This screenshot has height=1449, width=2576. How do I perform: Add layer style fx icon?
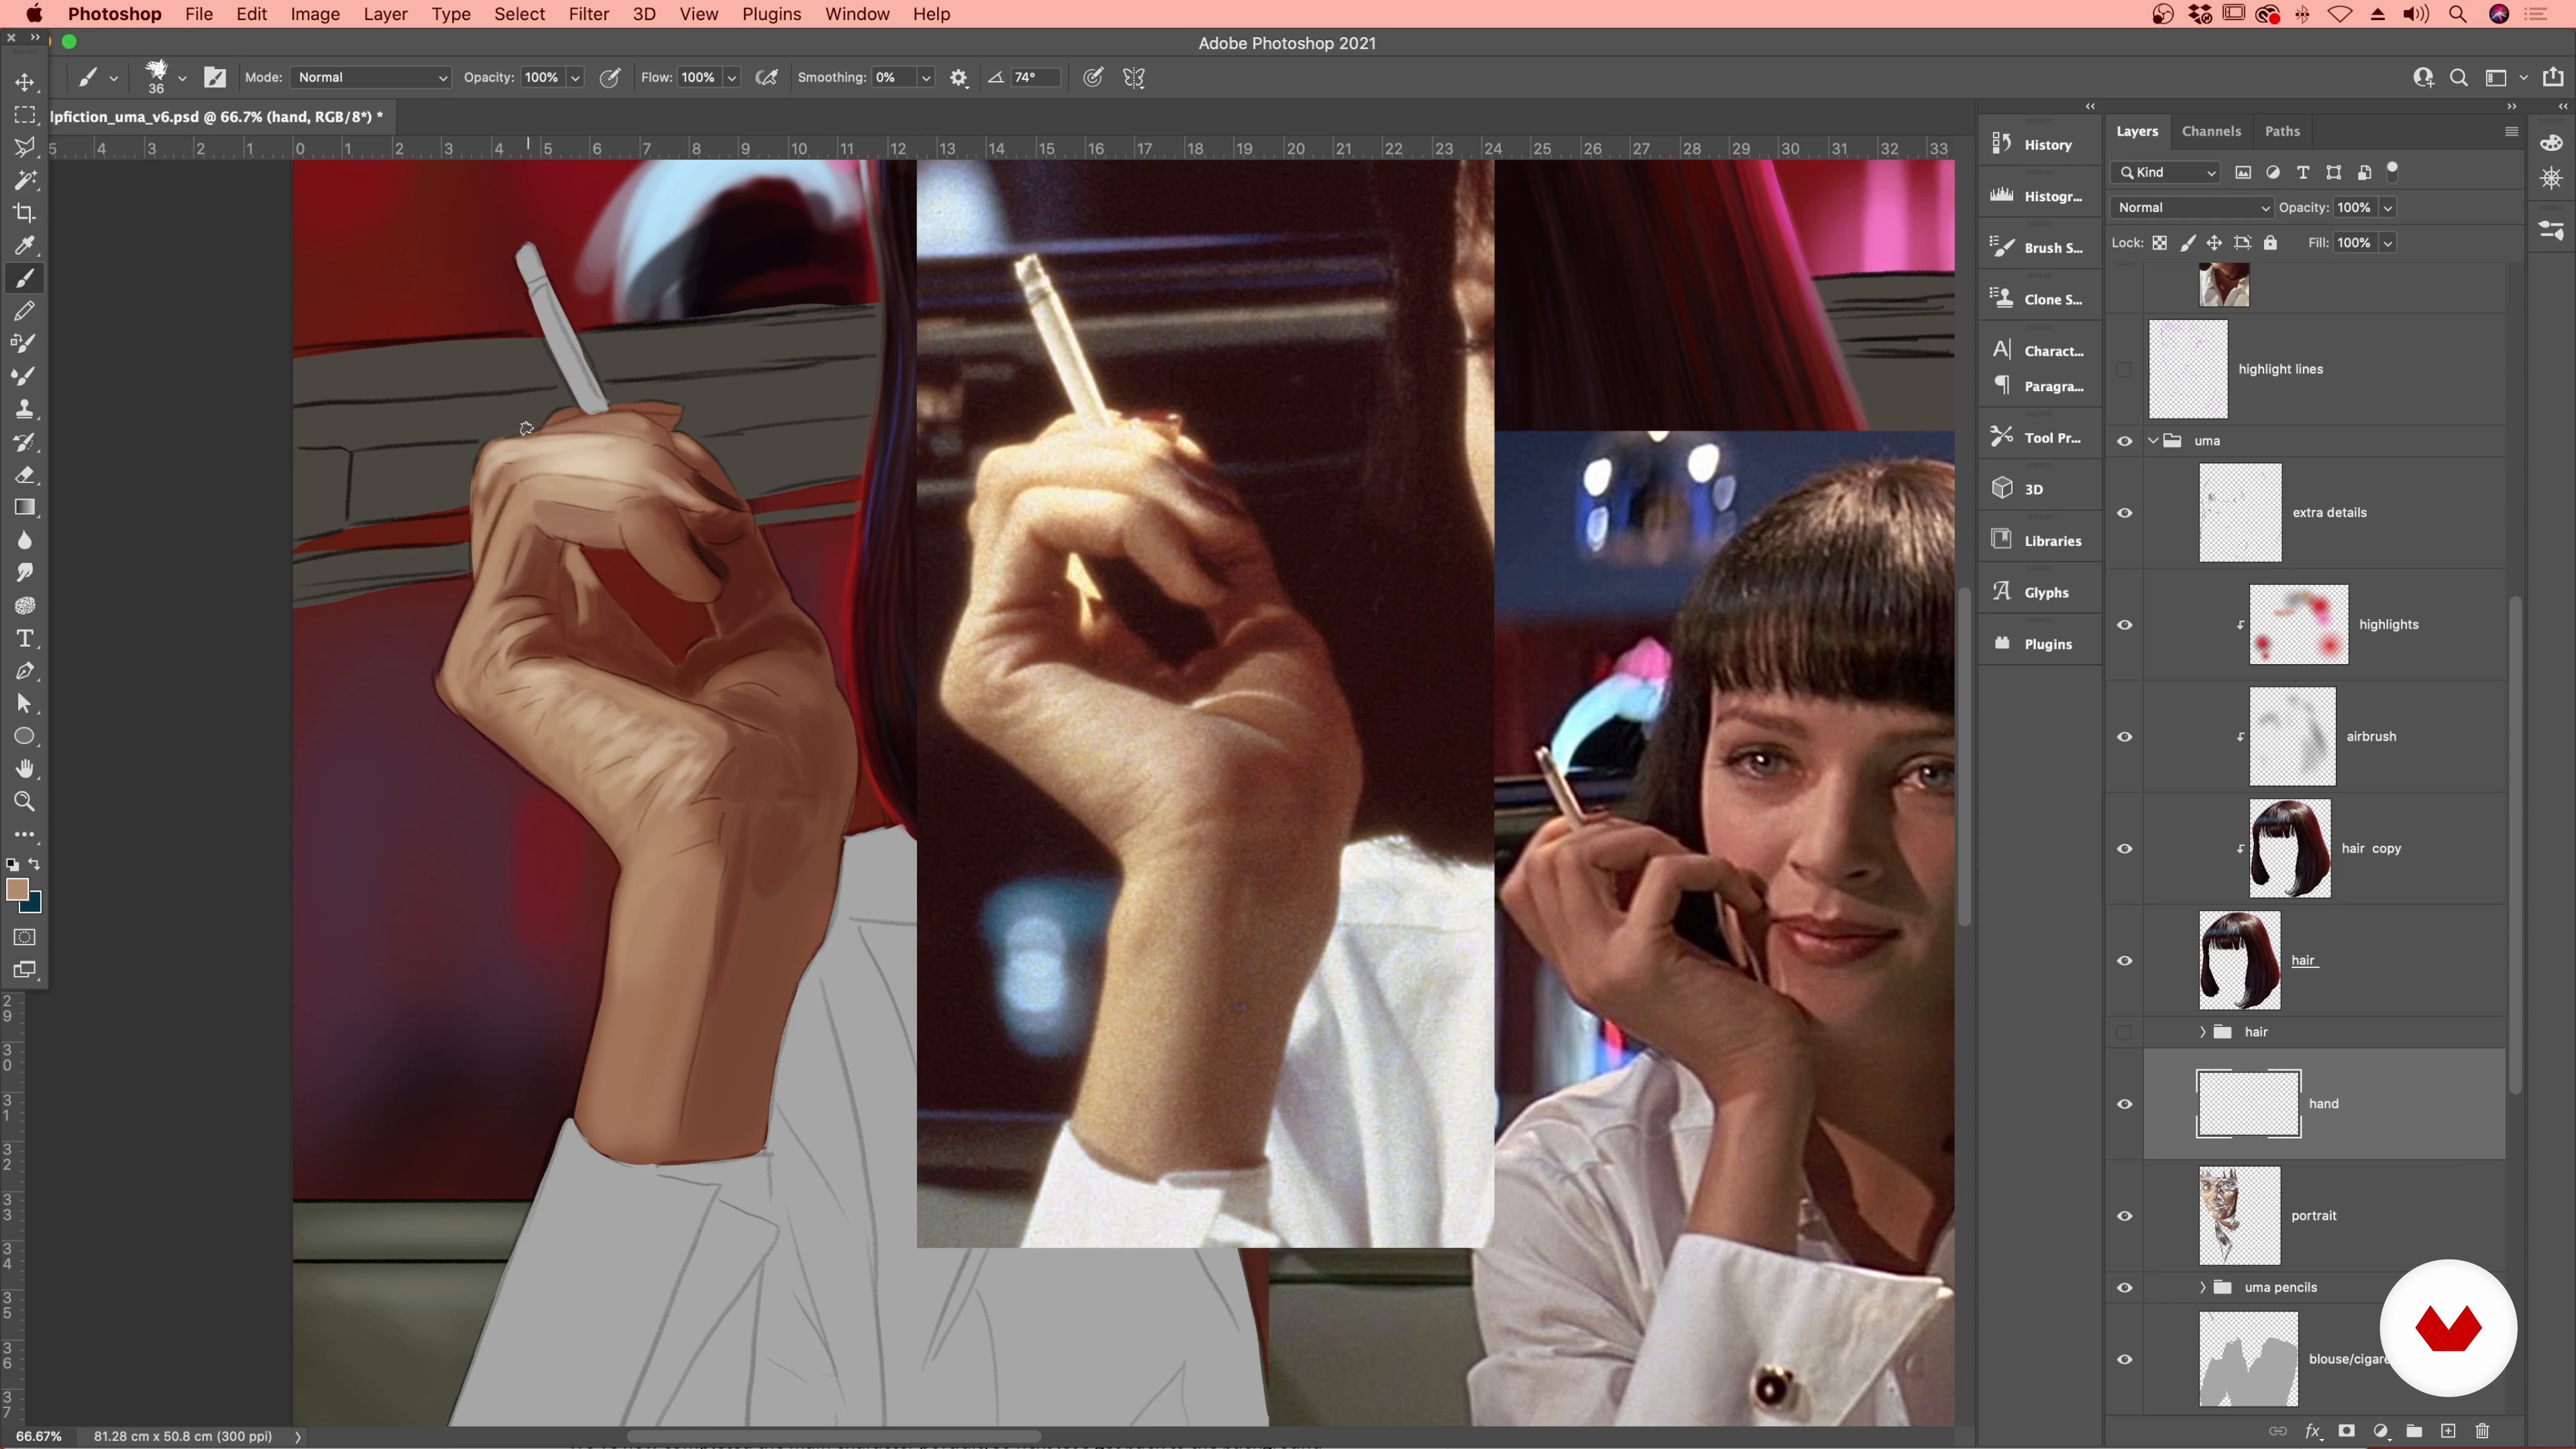click(x=2313, y=1431)
